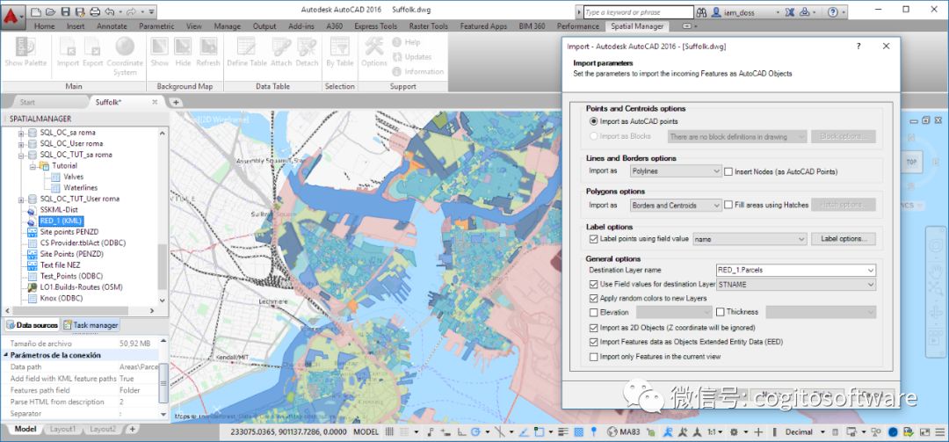
Task: Toggle Label points using field value checkbox
Action: tap(593, 239)
